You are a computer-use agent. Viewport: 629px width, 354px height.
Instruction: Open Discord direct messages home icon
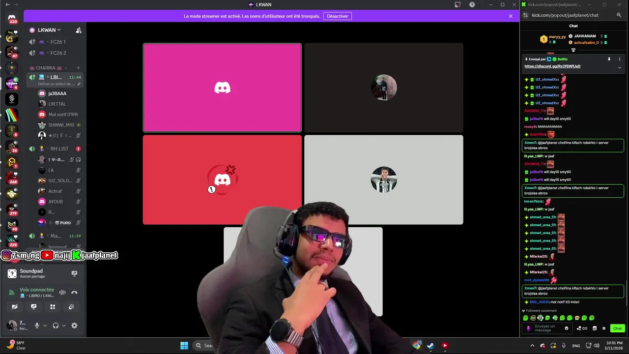coord(12,17)
